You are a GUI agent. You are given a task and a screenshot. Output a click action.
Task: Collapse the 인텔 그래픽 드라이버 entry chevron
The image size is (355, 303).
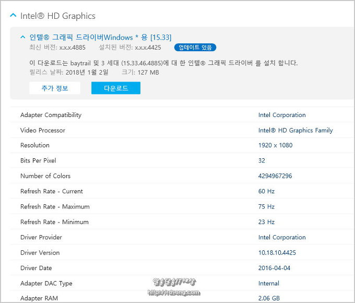pyautogui.click(x=23, y=37)
